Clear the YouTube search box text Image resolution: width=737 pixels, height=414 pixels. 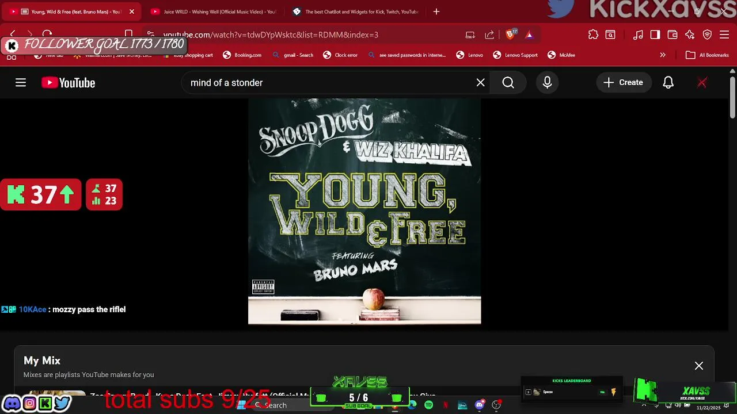(481, 83)
